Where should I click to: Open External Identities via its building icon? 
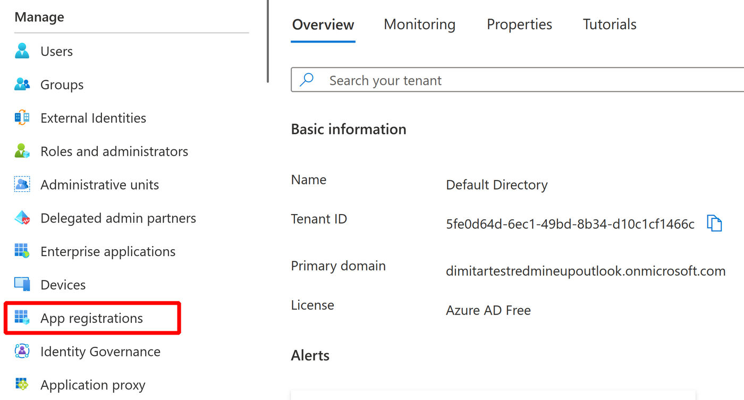pyautogui.click(x=22, y=118)
